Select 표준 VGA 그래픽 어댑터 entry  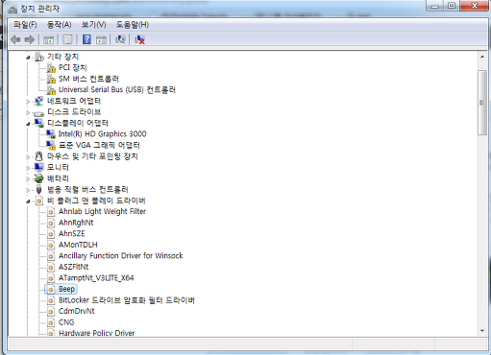[x=99, y=145]
